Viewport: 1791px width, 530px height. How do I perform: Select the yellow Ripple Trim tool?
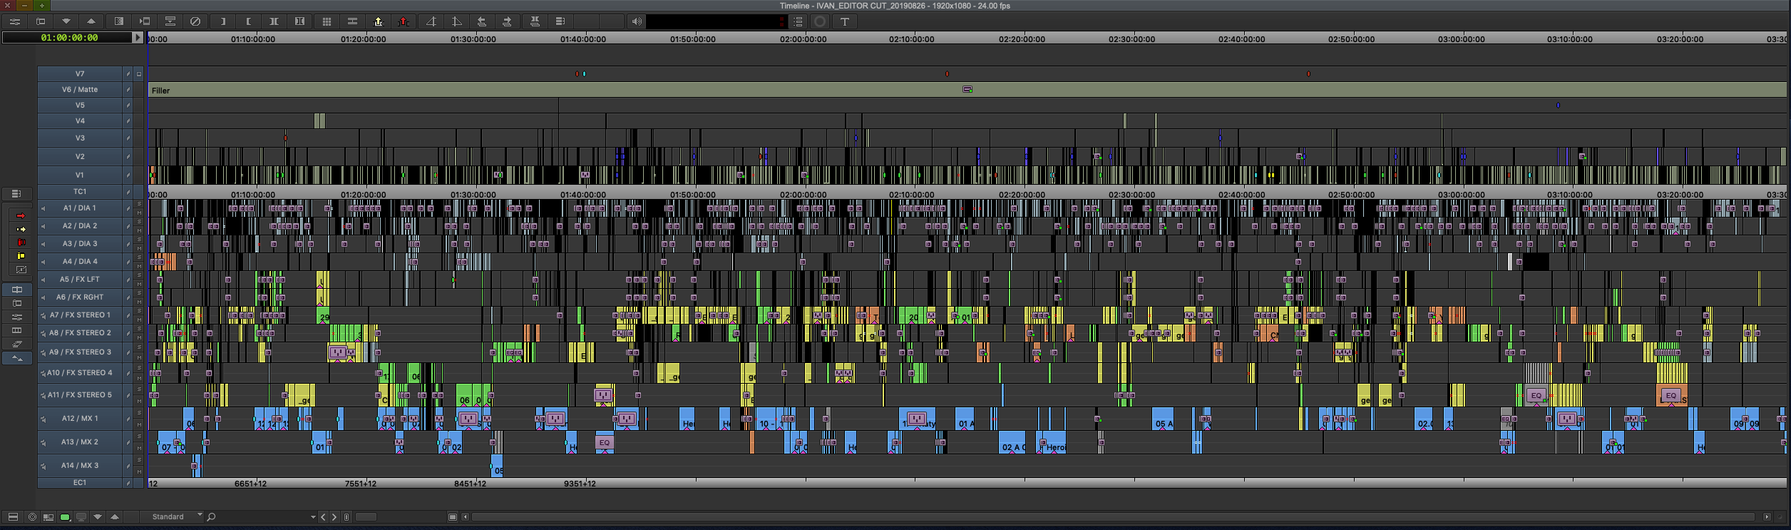[x=21, y=256]
